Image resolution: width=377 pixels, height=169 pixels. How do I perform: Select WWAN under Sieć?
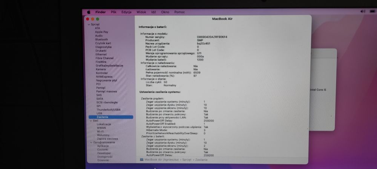(101, 128)
